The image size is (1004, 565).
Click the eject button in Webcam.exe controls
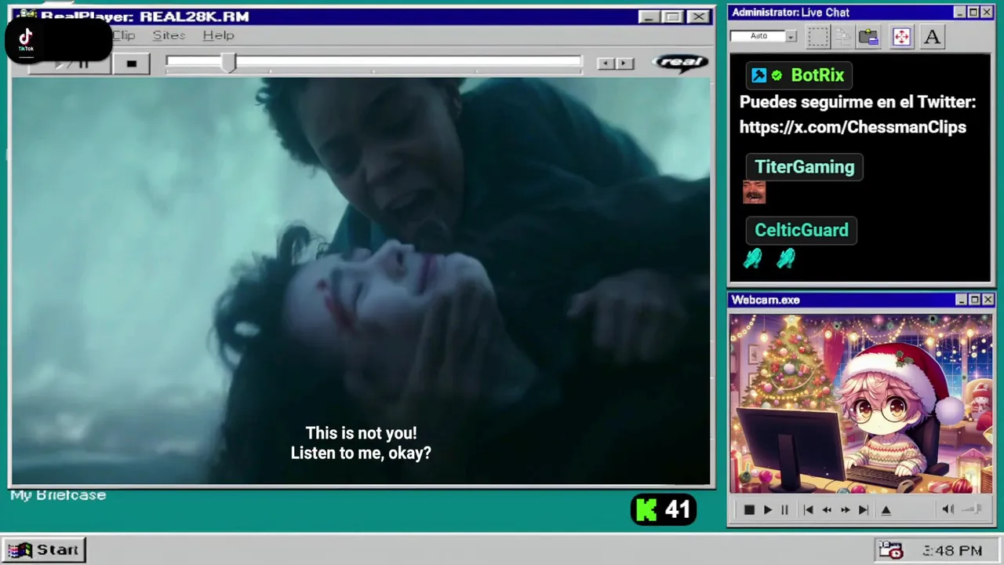pos(886,510)
